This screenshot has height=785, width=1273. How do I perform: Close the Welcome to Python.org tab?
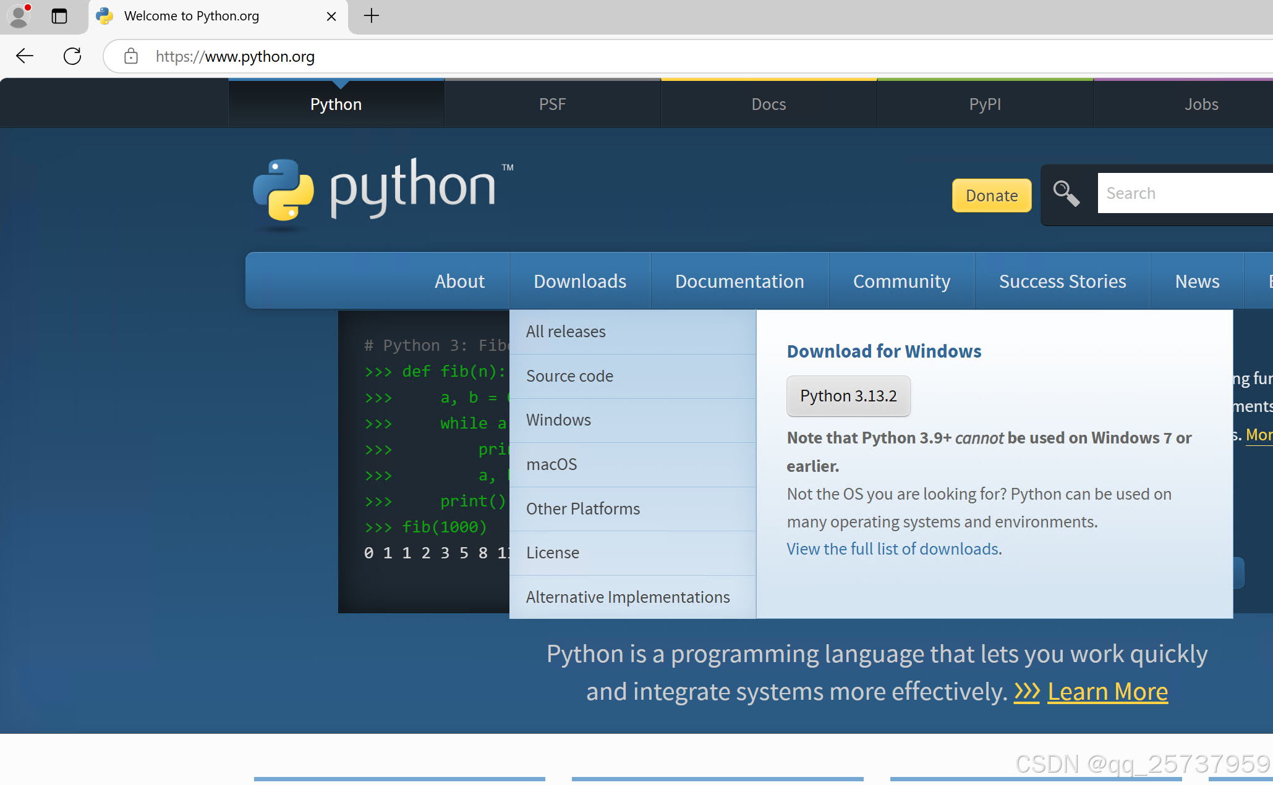[x=331, y=16]
